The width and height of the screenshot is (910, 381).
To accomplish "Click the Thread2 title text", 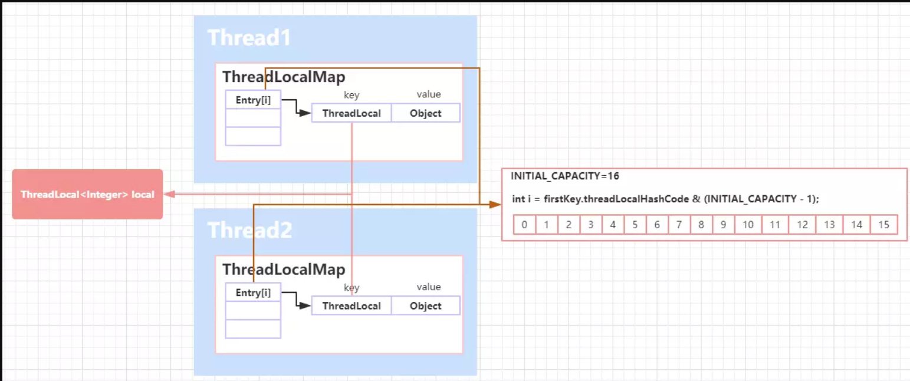I will (249, 230).
